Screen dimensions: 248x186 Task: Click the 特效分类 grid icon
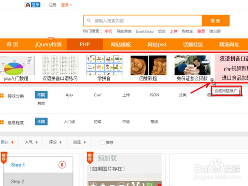click(2, 95)
